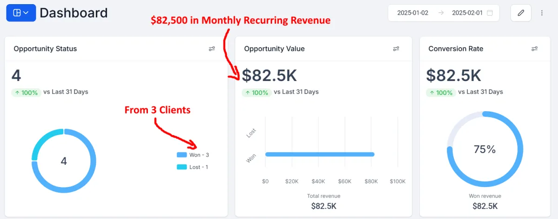Screen dimensions: 558x219
Task: Click the Won revenue bar in chart
Action: click(320, 154)
